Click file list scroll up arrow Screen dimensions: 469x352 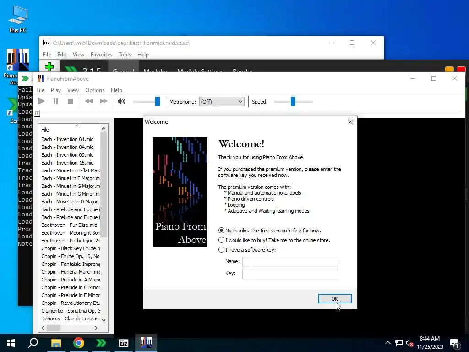click(104, 128)
